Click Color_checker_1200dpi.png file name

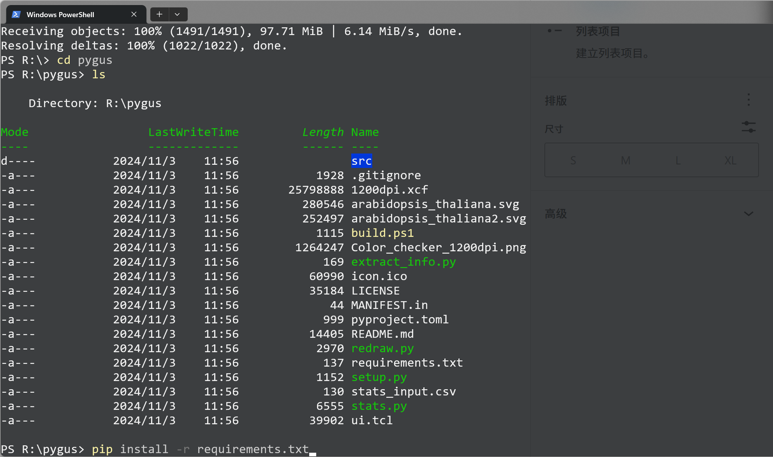(438, 247)
